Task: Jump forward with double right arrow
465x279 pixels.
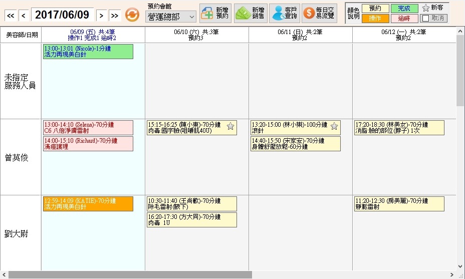Action: click(x=115, y=15)
